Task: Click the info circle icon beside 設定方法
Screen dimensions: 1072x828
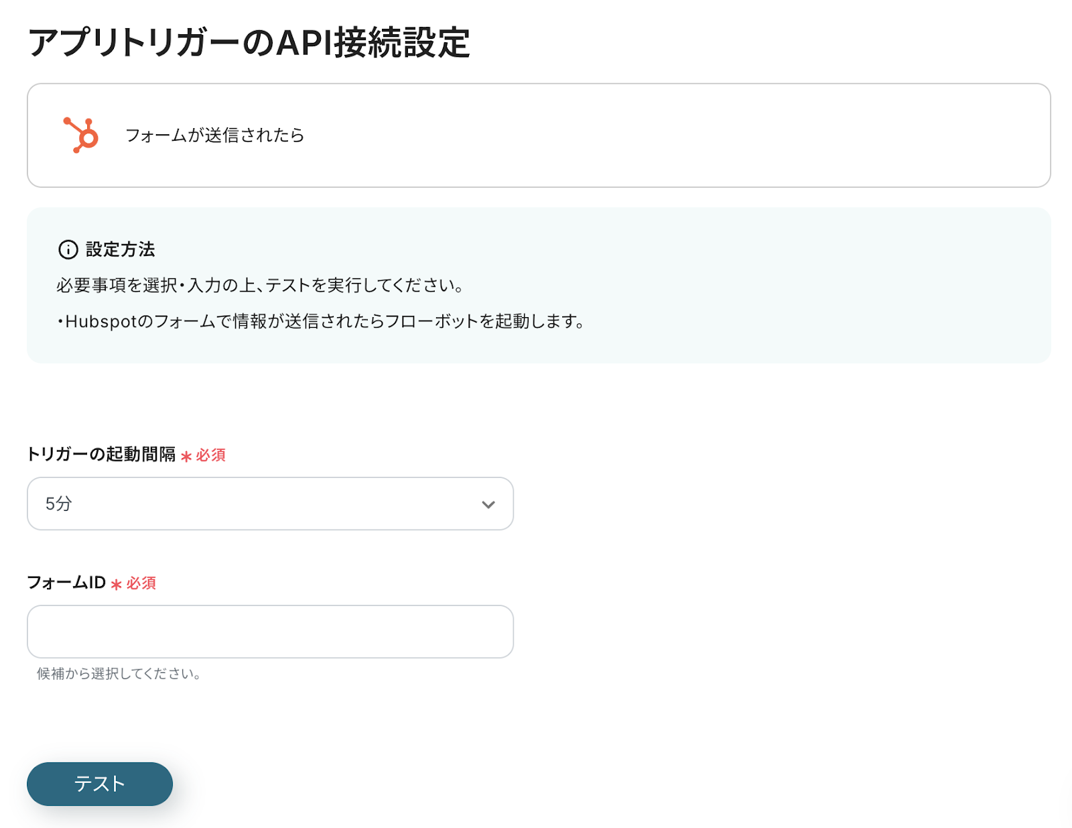Action: [68, 249]
